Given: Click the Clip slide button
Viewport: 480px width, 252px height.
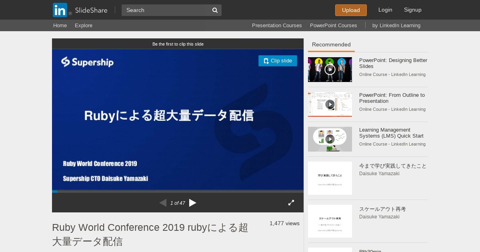Looking at the screenshot, I should point(278,61).
